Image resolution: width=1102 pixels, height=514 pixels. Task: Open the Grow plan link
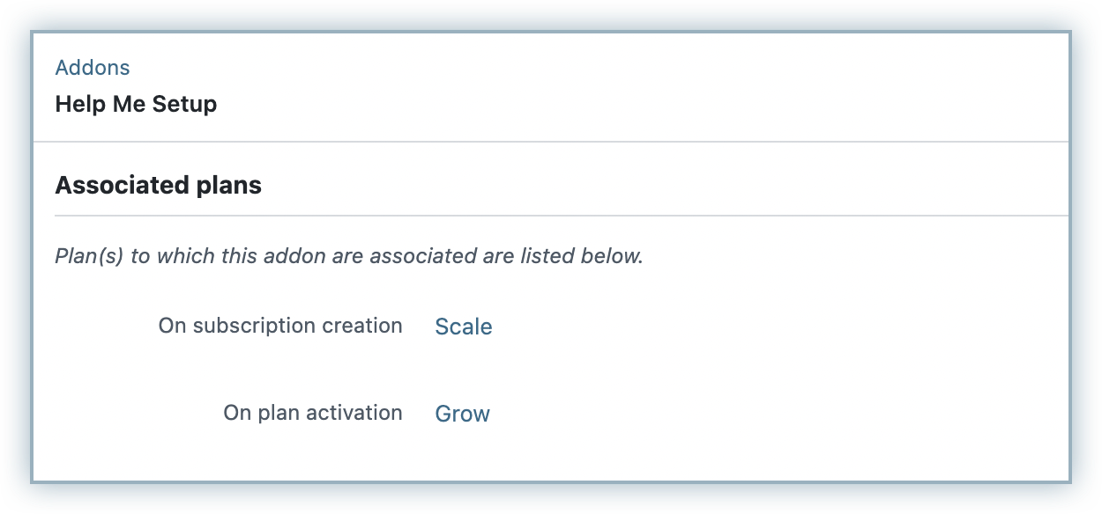tap(462, 414)
